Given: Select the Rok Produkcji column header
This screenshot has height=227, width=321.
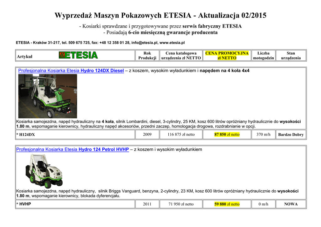Looking at the screenshot, I should pos(147,55).
